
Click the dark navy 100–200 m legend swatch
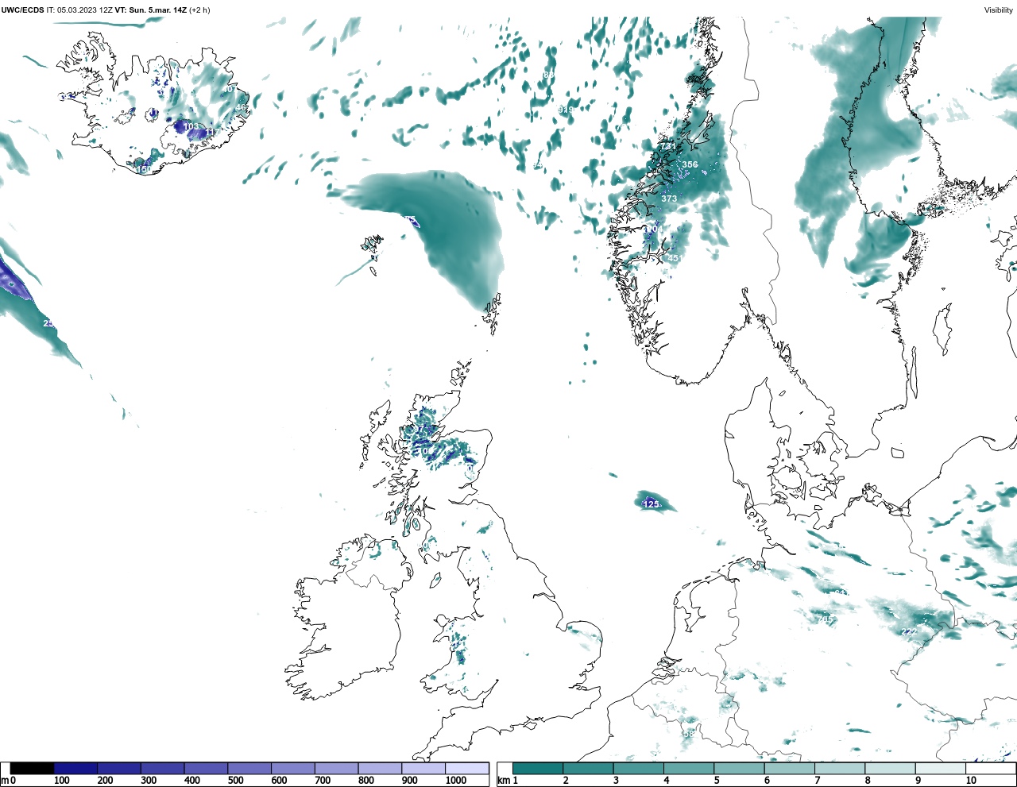[76, 768]
